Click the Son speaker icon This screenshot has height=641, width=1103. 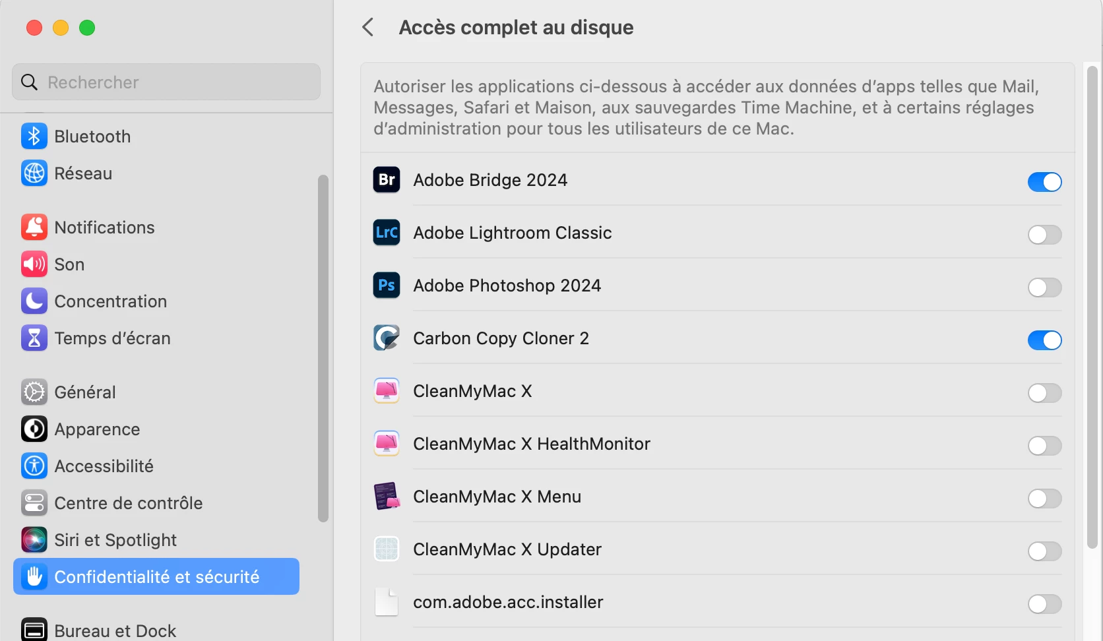coord(34,264)
